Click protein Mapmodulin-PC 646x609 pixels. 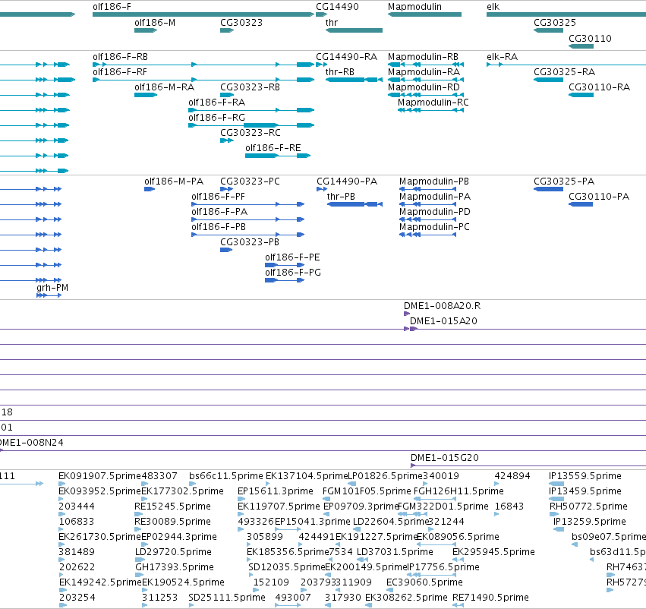click(427, 235)
